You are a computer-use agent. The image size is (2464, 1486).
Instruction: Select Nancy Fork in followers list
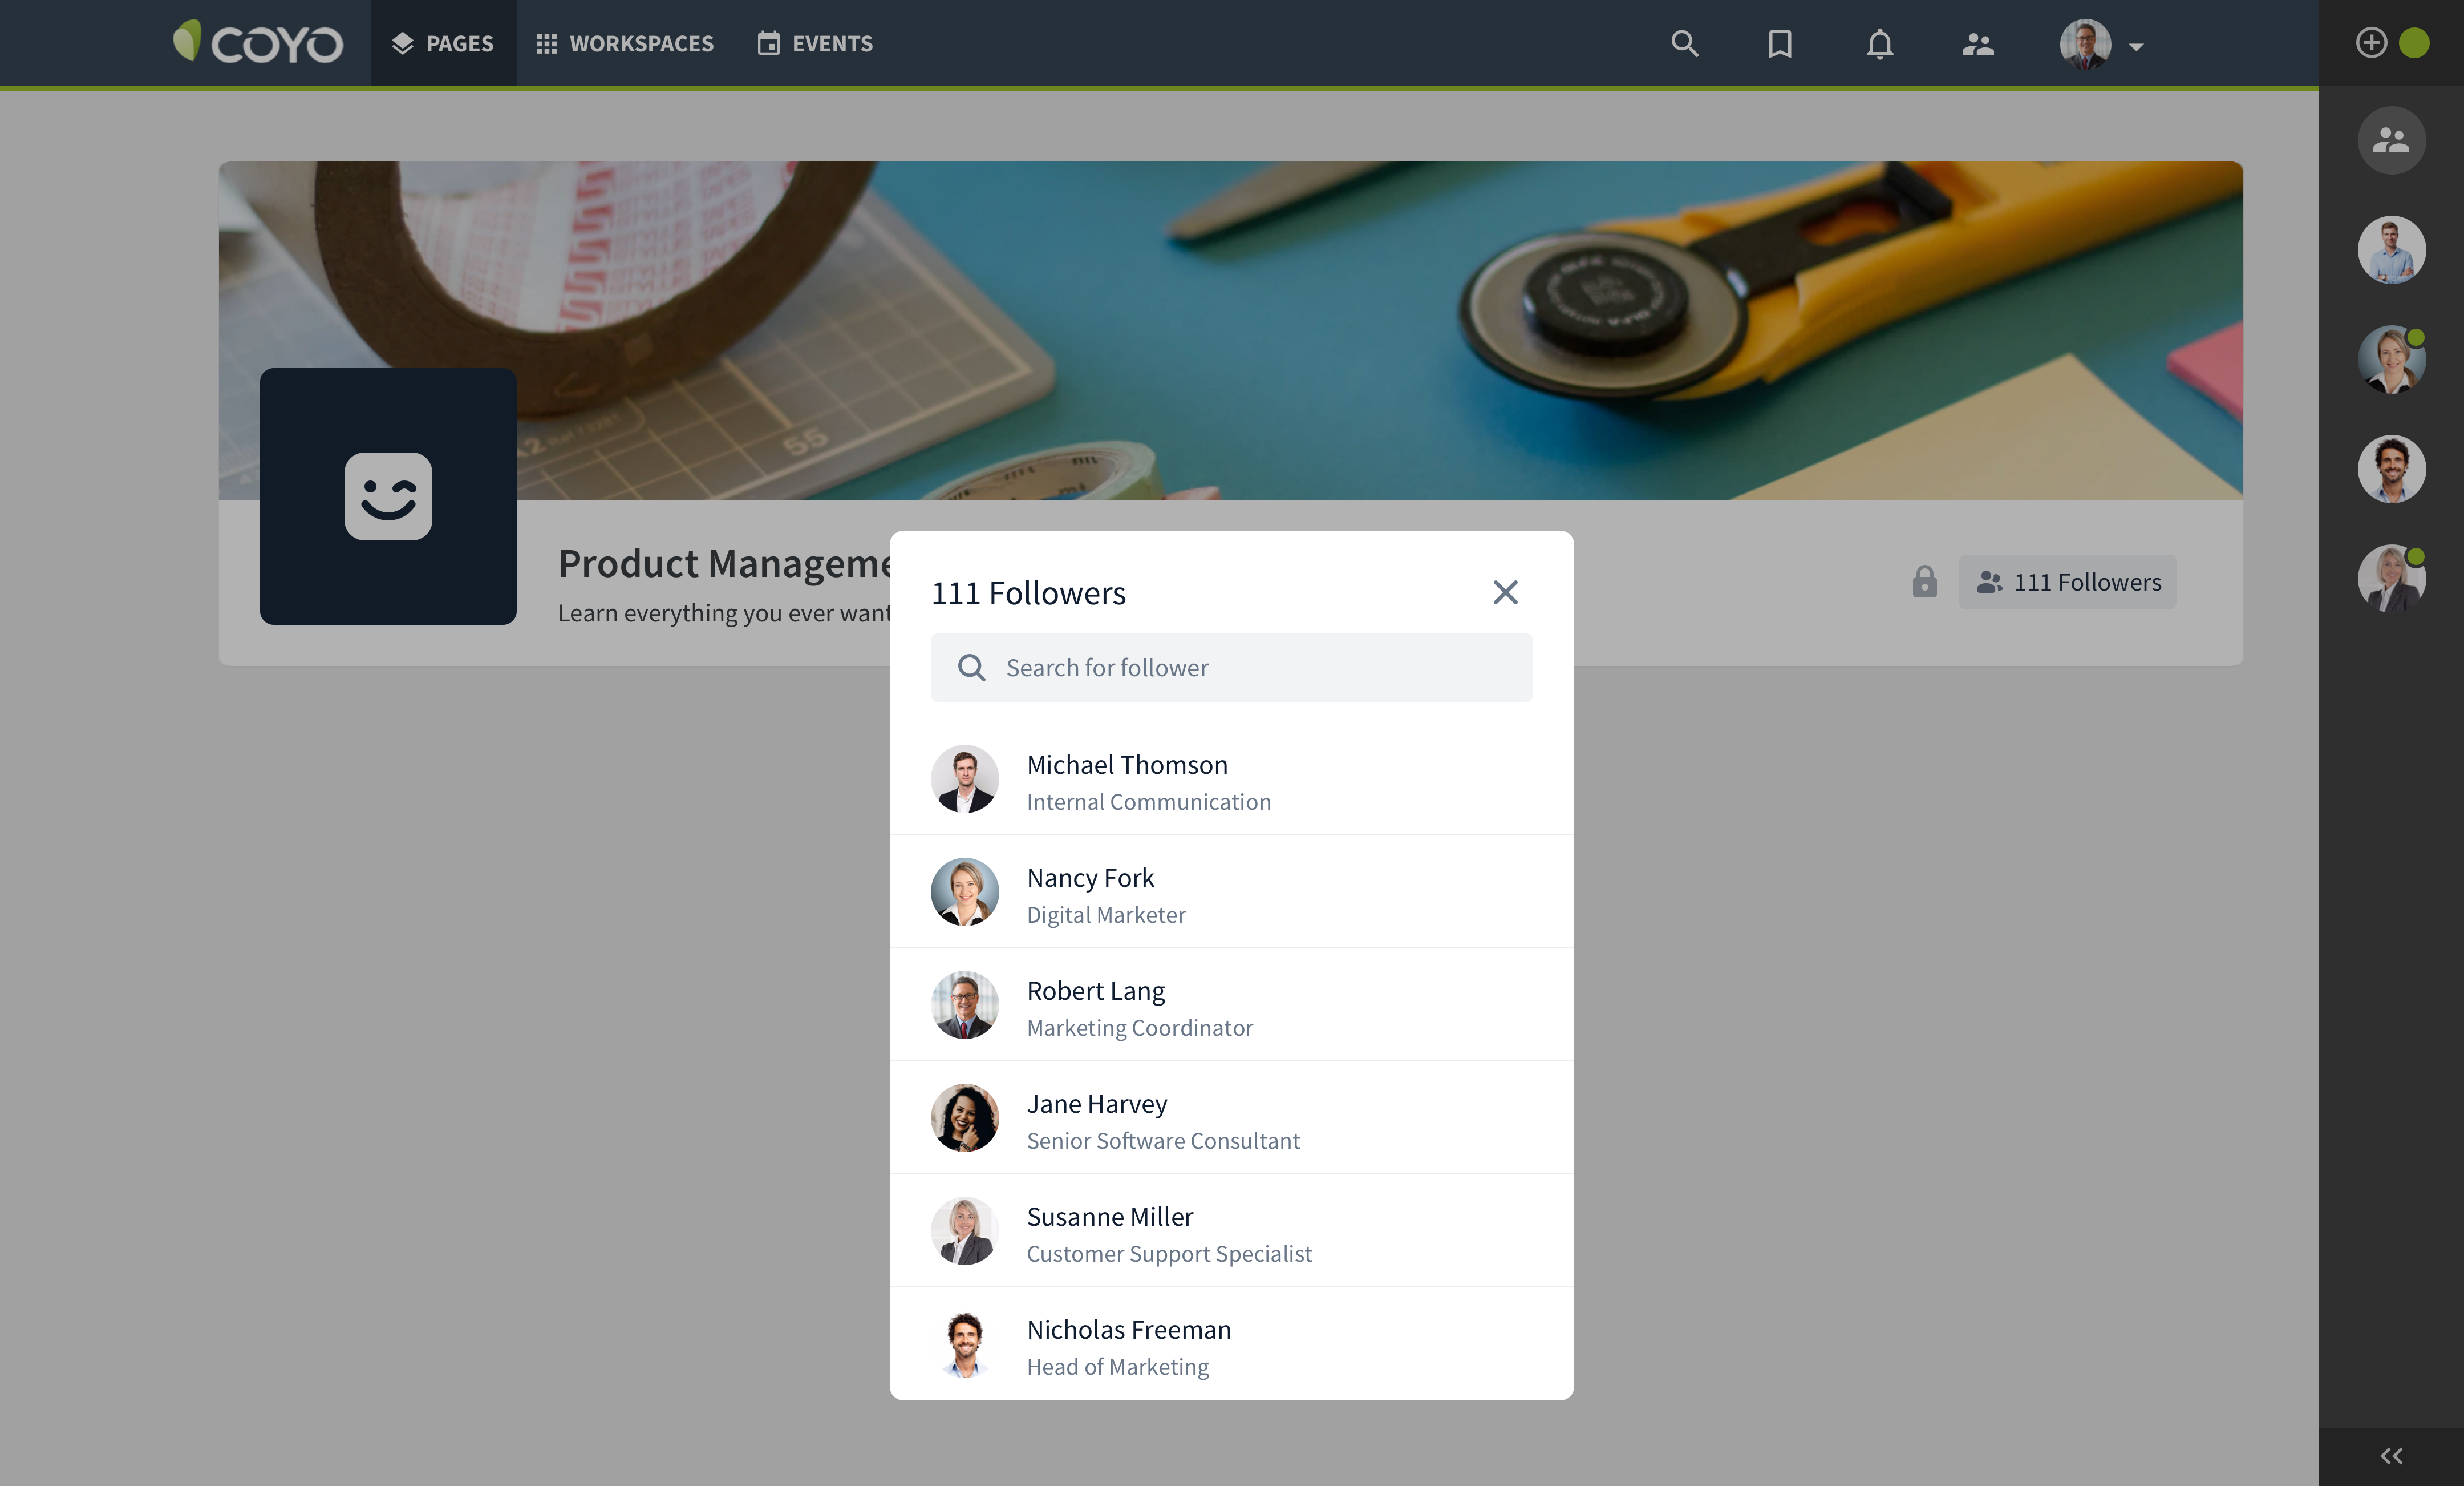click(1231, 893)
